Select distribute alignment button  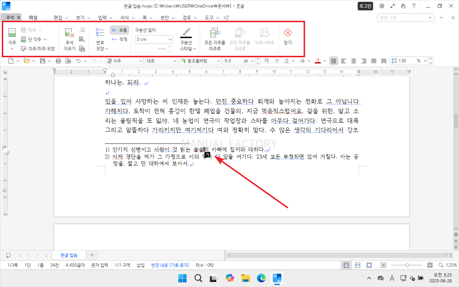pos(374,61)
